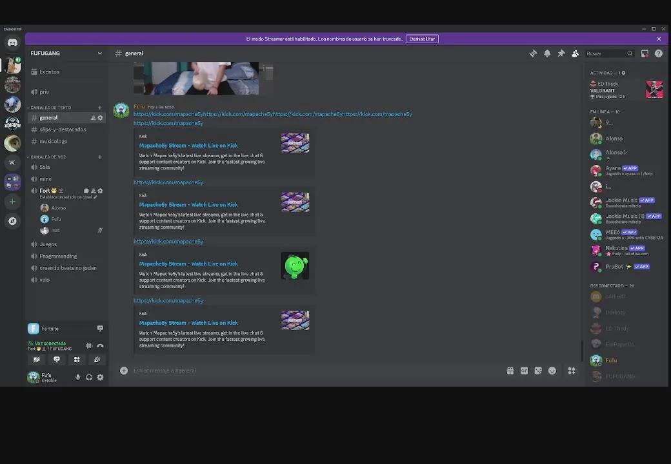Open Discord home direct messages icon
The height and width of the screenshot is (464, 671).
click(x=12, y=43)
